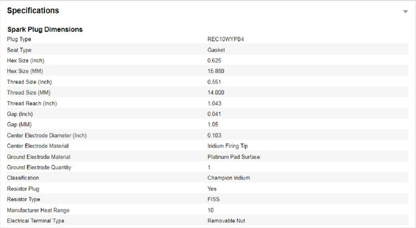Viewport: 416px width, 228px height.
Task: Select the Removable Nut terminal value
Action: [x=226, y=221]
